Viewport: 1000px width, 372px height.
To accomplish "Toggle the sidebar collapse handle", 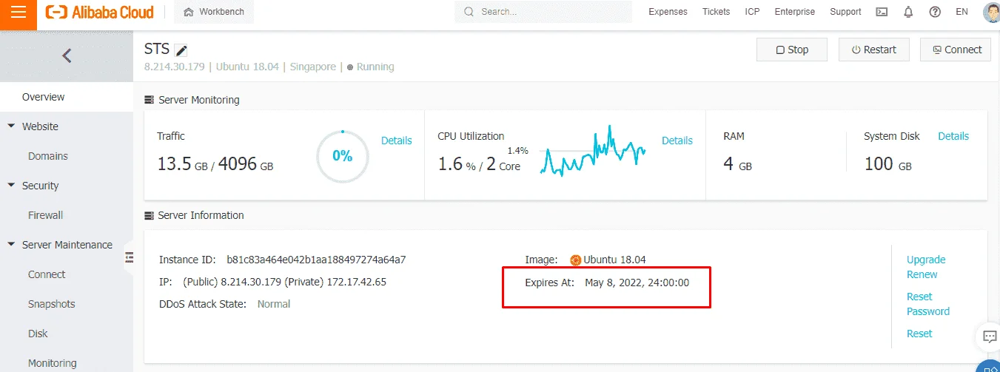I will pos(129,257).
